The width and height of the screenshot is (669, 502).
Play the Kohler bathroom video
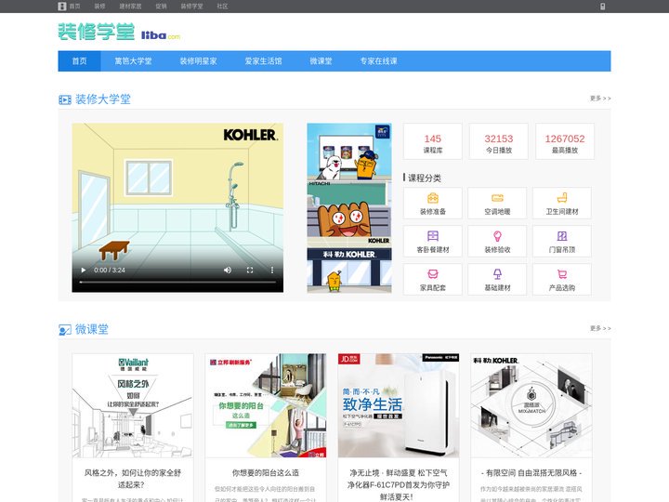click(x=84, y=271)
